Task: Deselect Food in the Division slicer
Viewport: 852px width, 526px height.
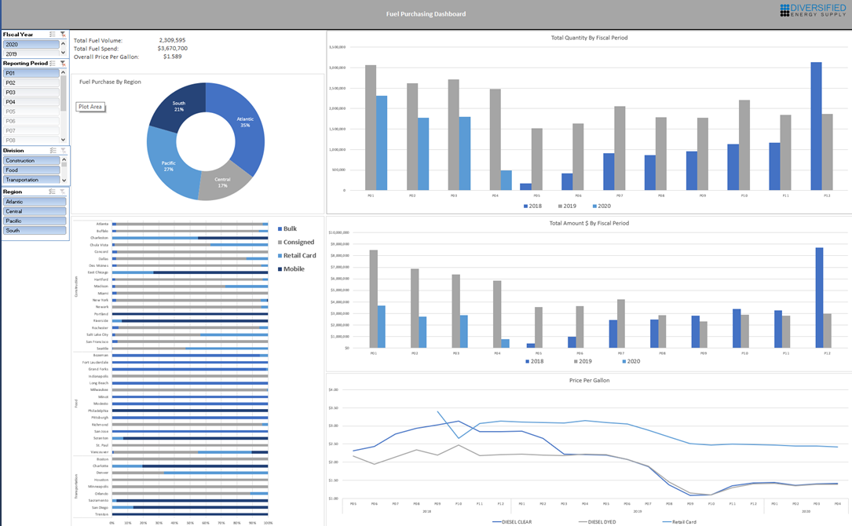Action: (x=30, y=170)
